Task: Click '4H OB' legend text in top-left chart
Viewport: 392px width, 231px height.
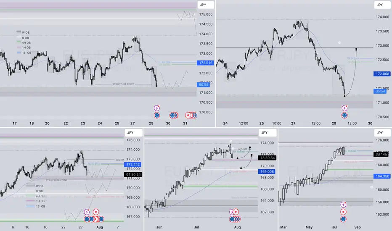Action: coord(26,43)
